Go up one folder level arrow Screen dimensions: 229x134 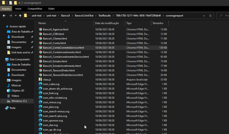tap(20, 16)
